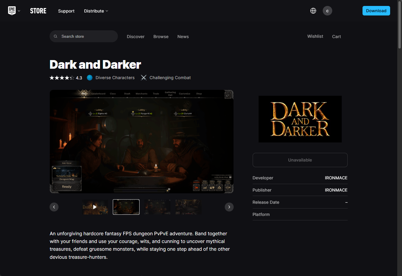Image resolution: width=402 pixels, height=276 pixels.
Task: Switch to the News tab
Action: [183, 37]
